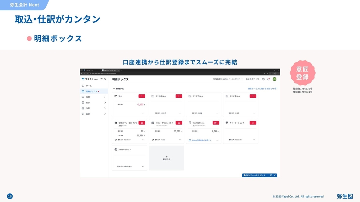Open more options on デビュープラスVISA card

pyautogui.click(x=180, y=140)
